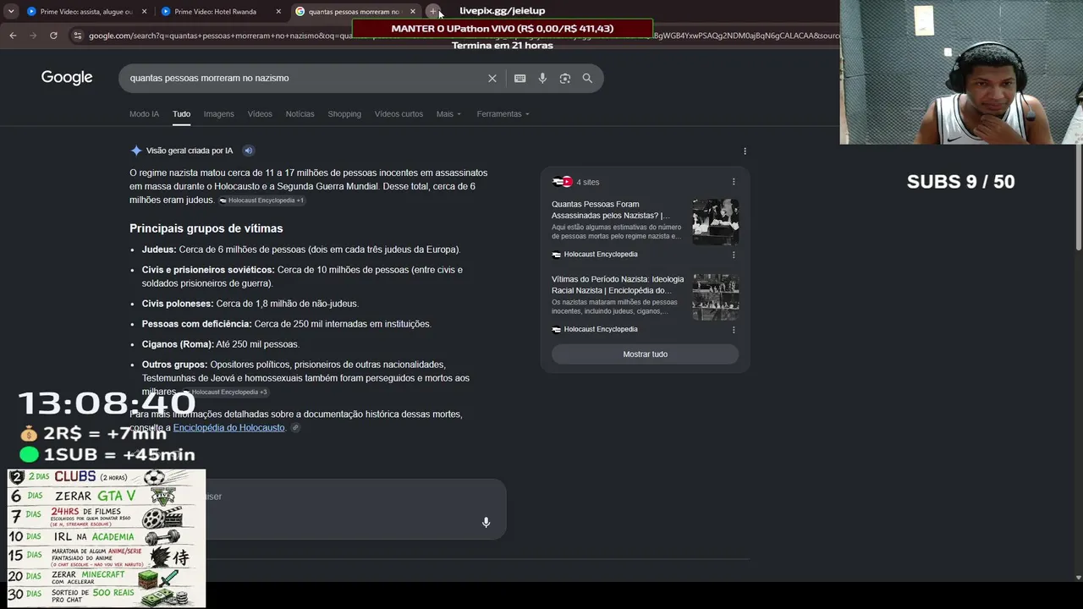Search by image with Google Lens
The image size is (1083, 609).
[565, 79]
